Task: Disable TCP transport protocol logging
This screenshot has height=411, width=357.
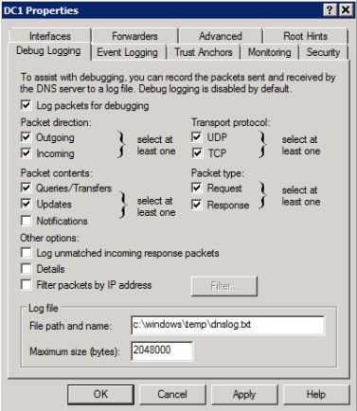Action: (x=197, y=153)
